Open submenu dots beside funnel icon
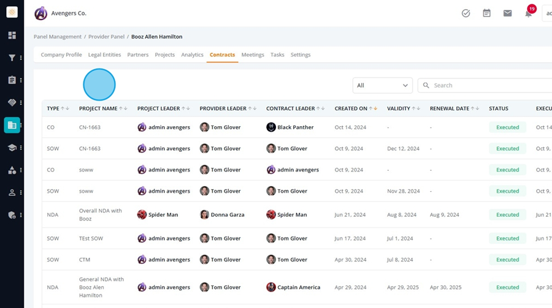 [x=21, y=58]
